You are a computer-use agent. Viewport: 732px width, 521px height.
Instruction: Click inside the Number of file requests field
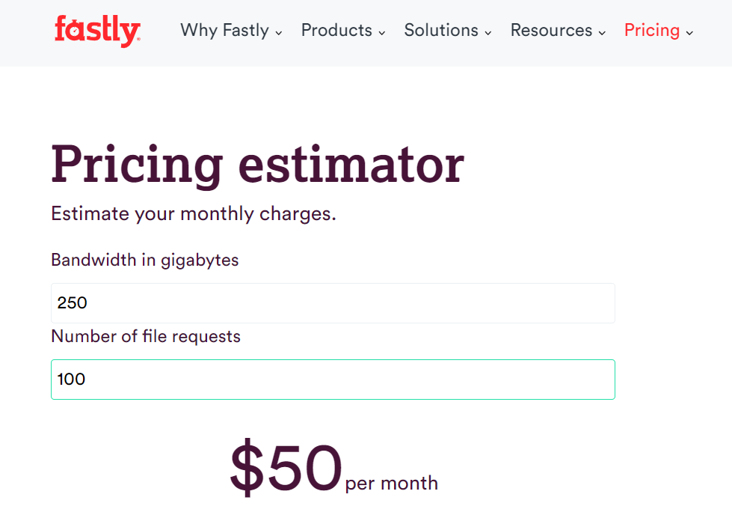[x=333, y=380]
